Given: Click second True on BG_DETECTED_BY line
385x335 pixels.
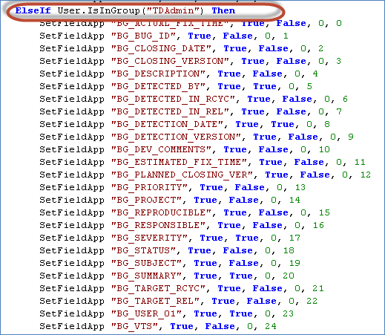Looking at the screenshot, I should [265, 86].
